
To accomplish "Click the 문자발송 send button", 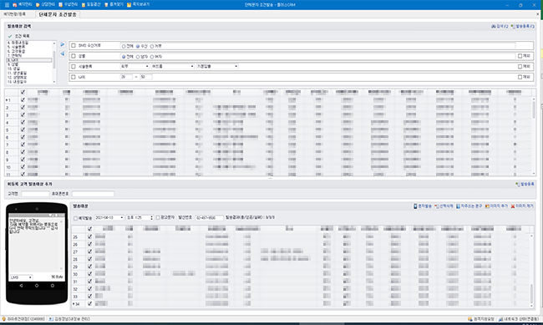I will point(423,206).
